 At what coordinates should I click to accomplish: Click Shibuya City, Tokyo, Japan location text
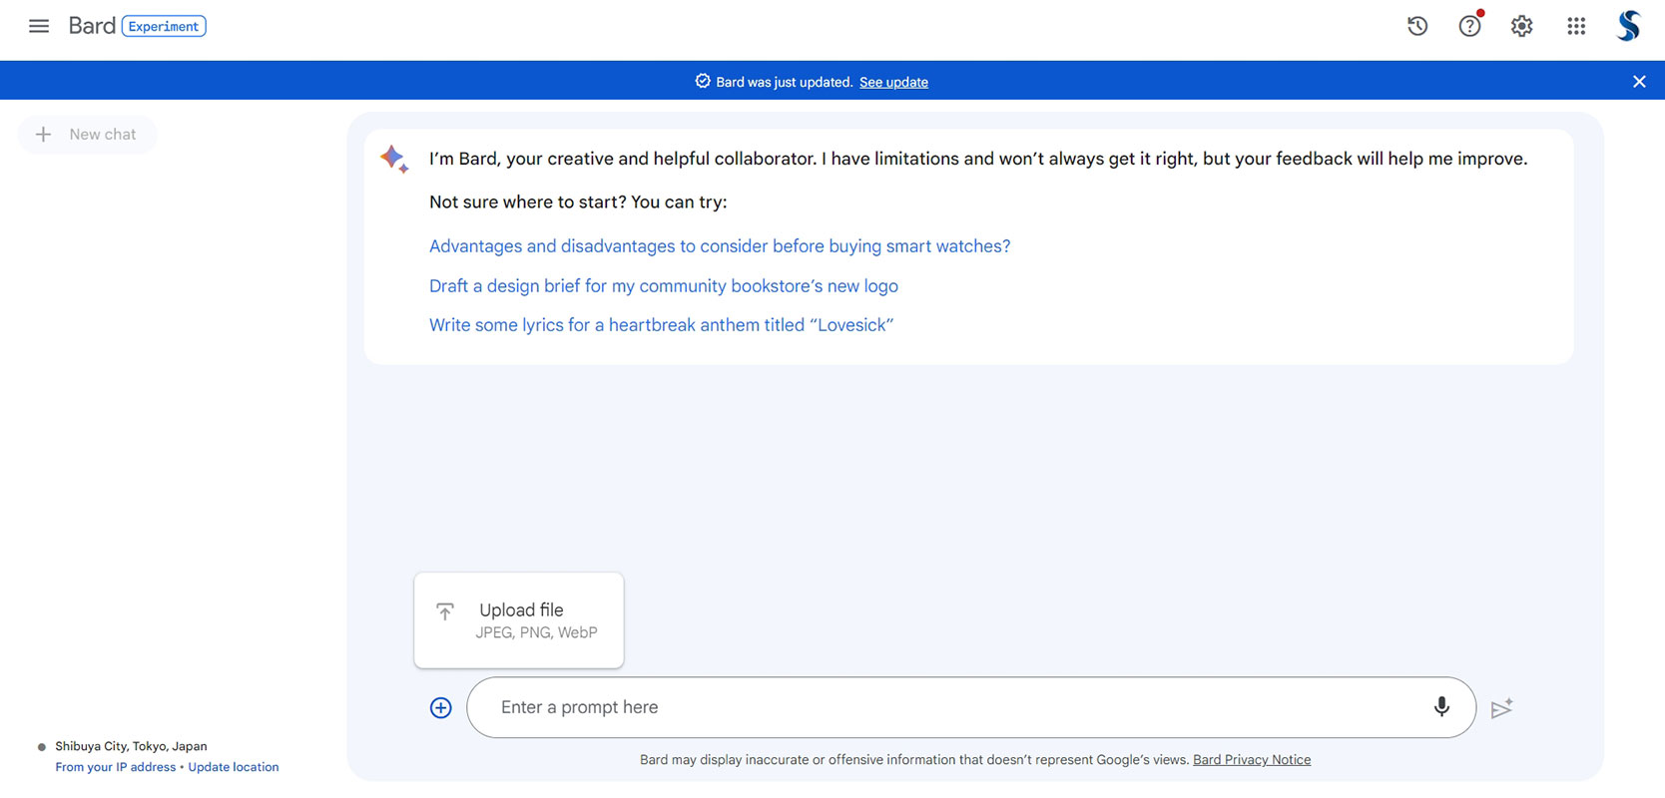131,746
